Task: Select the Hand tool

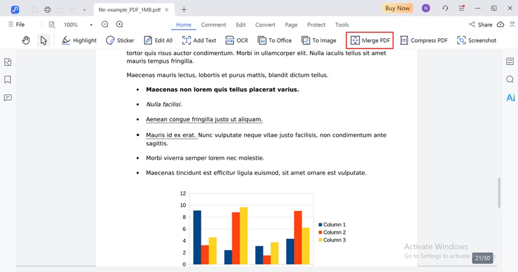Action: pos(26,40)
